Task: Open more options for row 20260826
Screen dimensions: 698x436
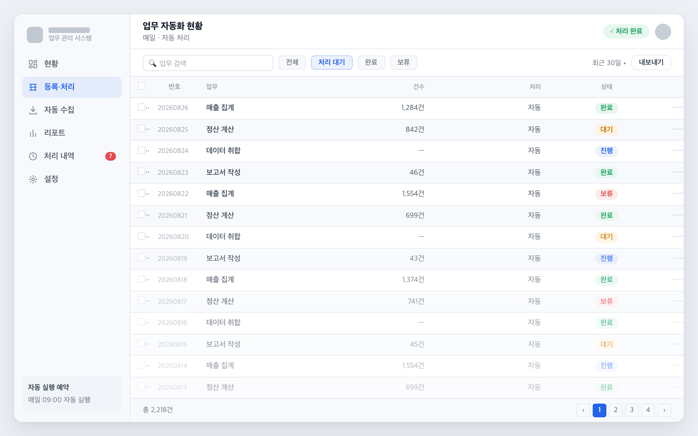Action: click(678, 107)
